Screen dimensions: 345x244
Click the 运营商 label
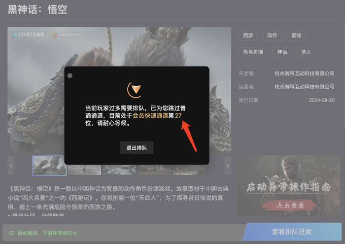pyautogui.click(x=246, y=87)
